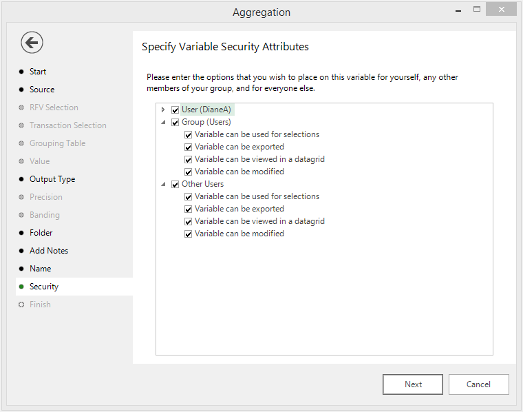Untick Other Users 'Variable can be used for selections'
The image size is (523, 412).
[188, 196]
